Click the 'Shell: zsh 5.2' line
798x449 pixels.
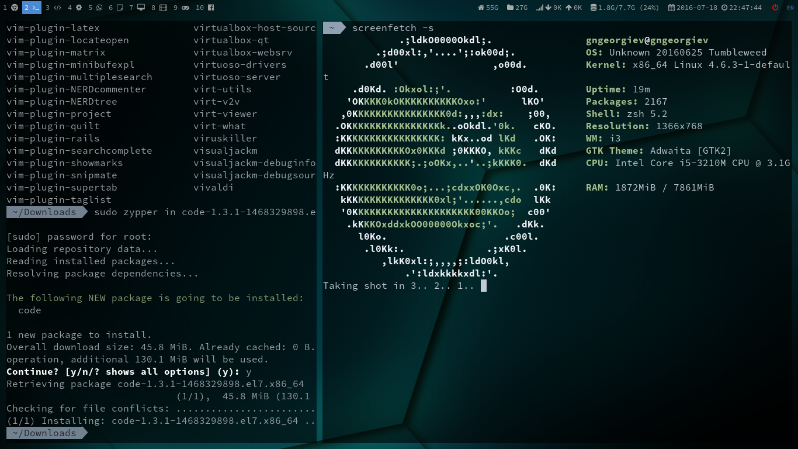[627, 114]
